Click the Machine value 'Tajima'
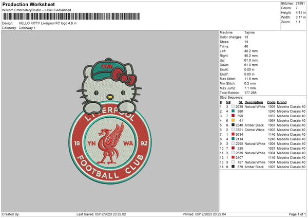Image resolution: width=308 pixels, height=218 pixels. click(x=249, y=32)
